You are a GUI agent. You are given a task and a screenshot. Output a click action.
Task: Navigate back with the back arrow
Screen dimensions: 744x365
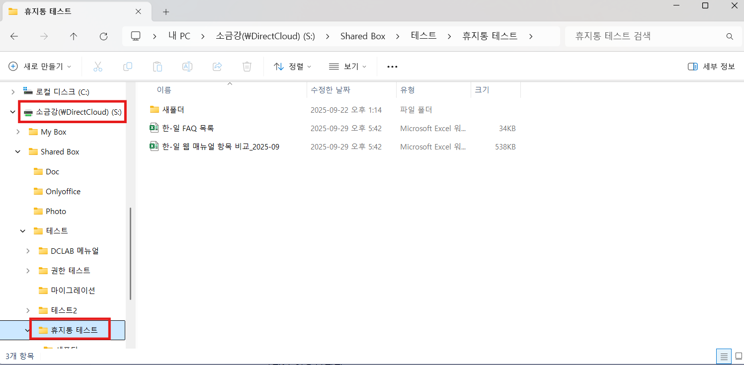pyautogui.click(x=14, y=36)
